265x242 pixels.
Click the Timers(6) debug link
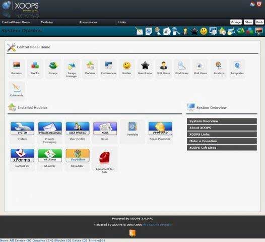tap(97, 240)
